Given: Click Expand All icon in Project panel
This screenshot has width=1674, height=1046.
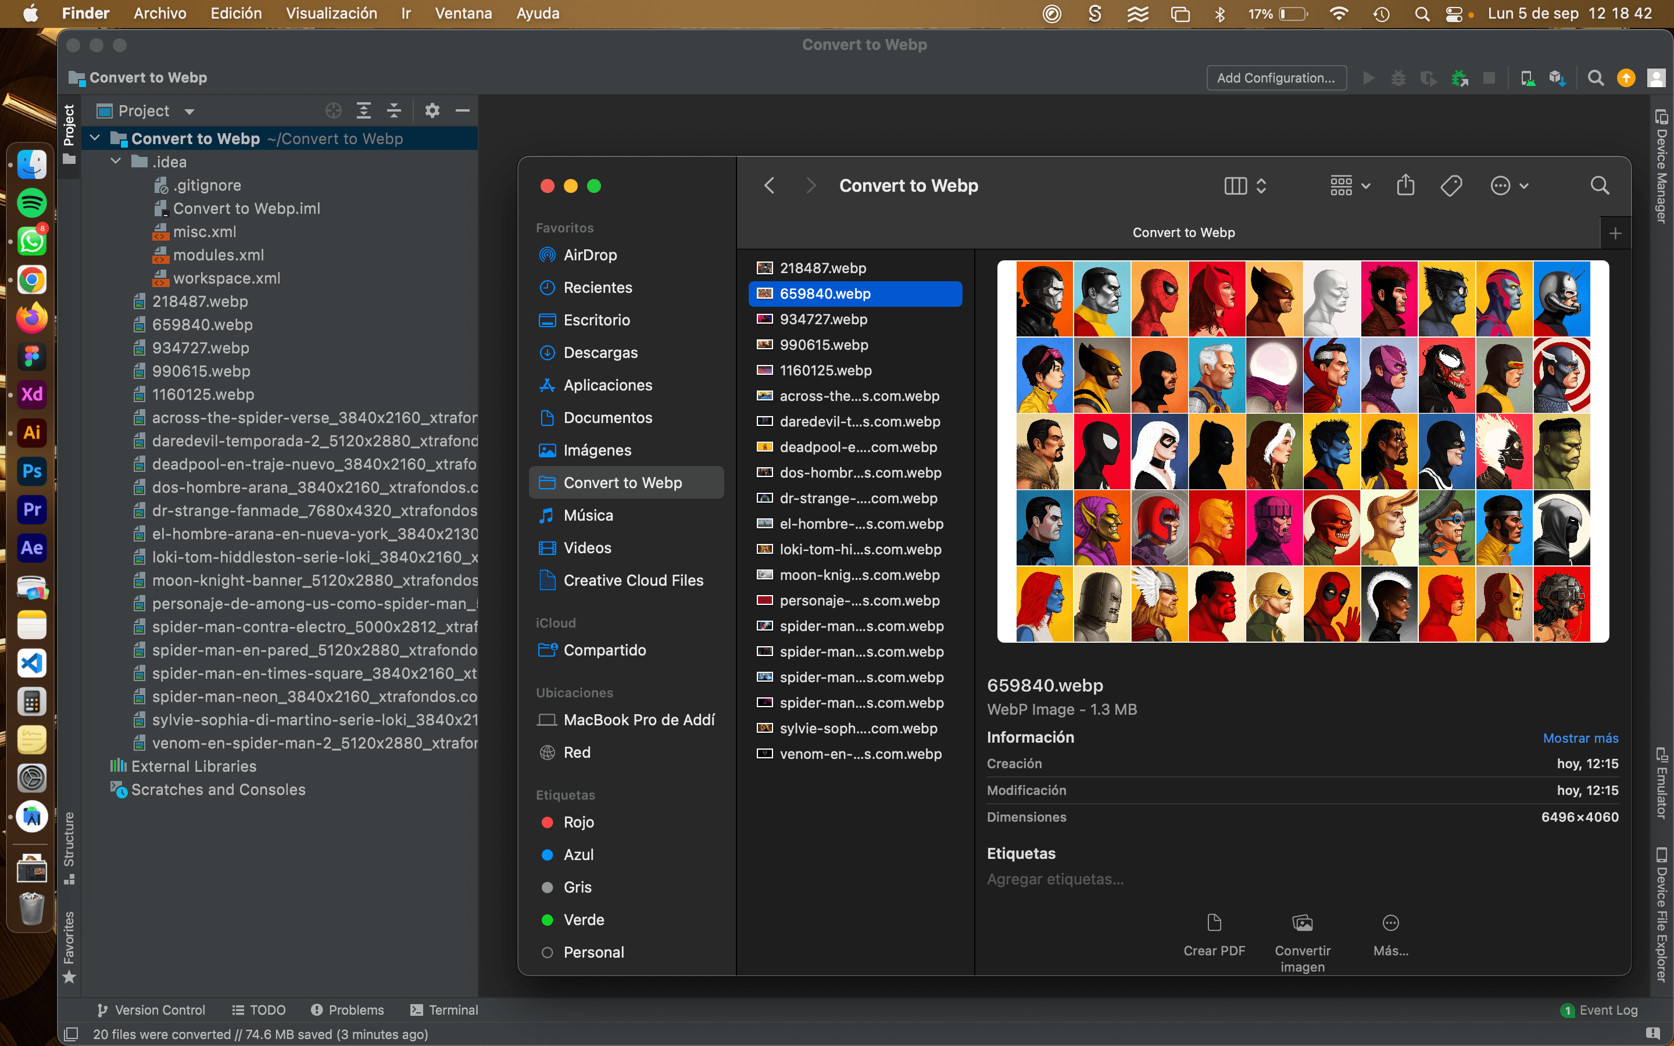Looking at the screenshot, I should pyautogui.click(x=364, y=110).
